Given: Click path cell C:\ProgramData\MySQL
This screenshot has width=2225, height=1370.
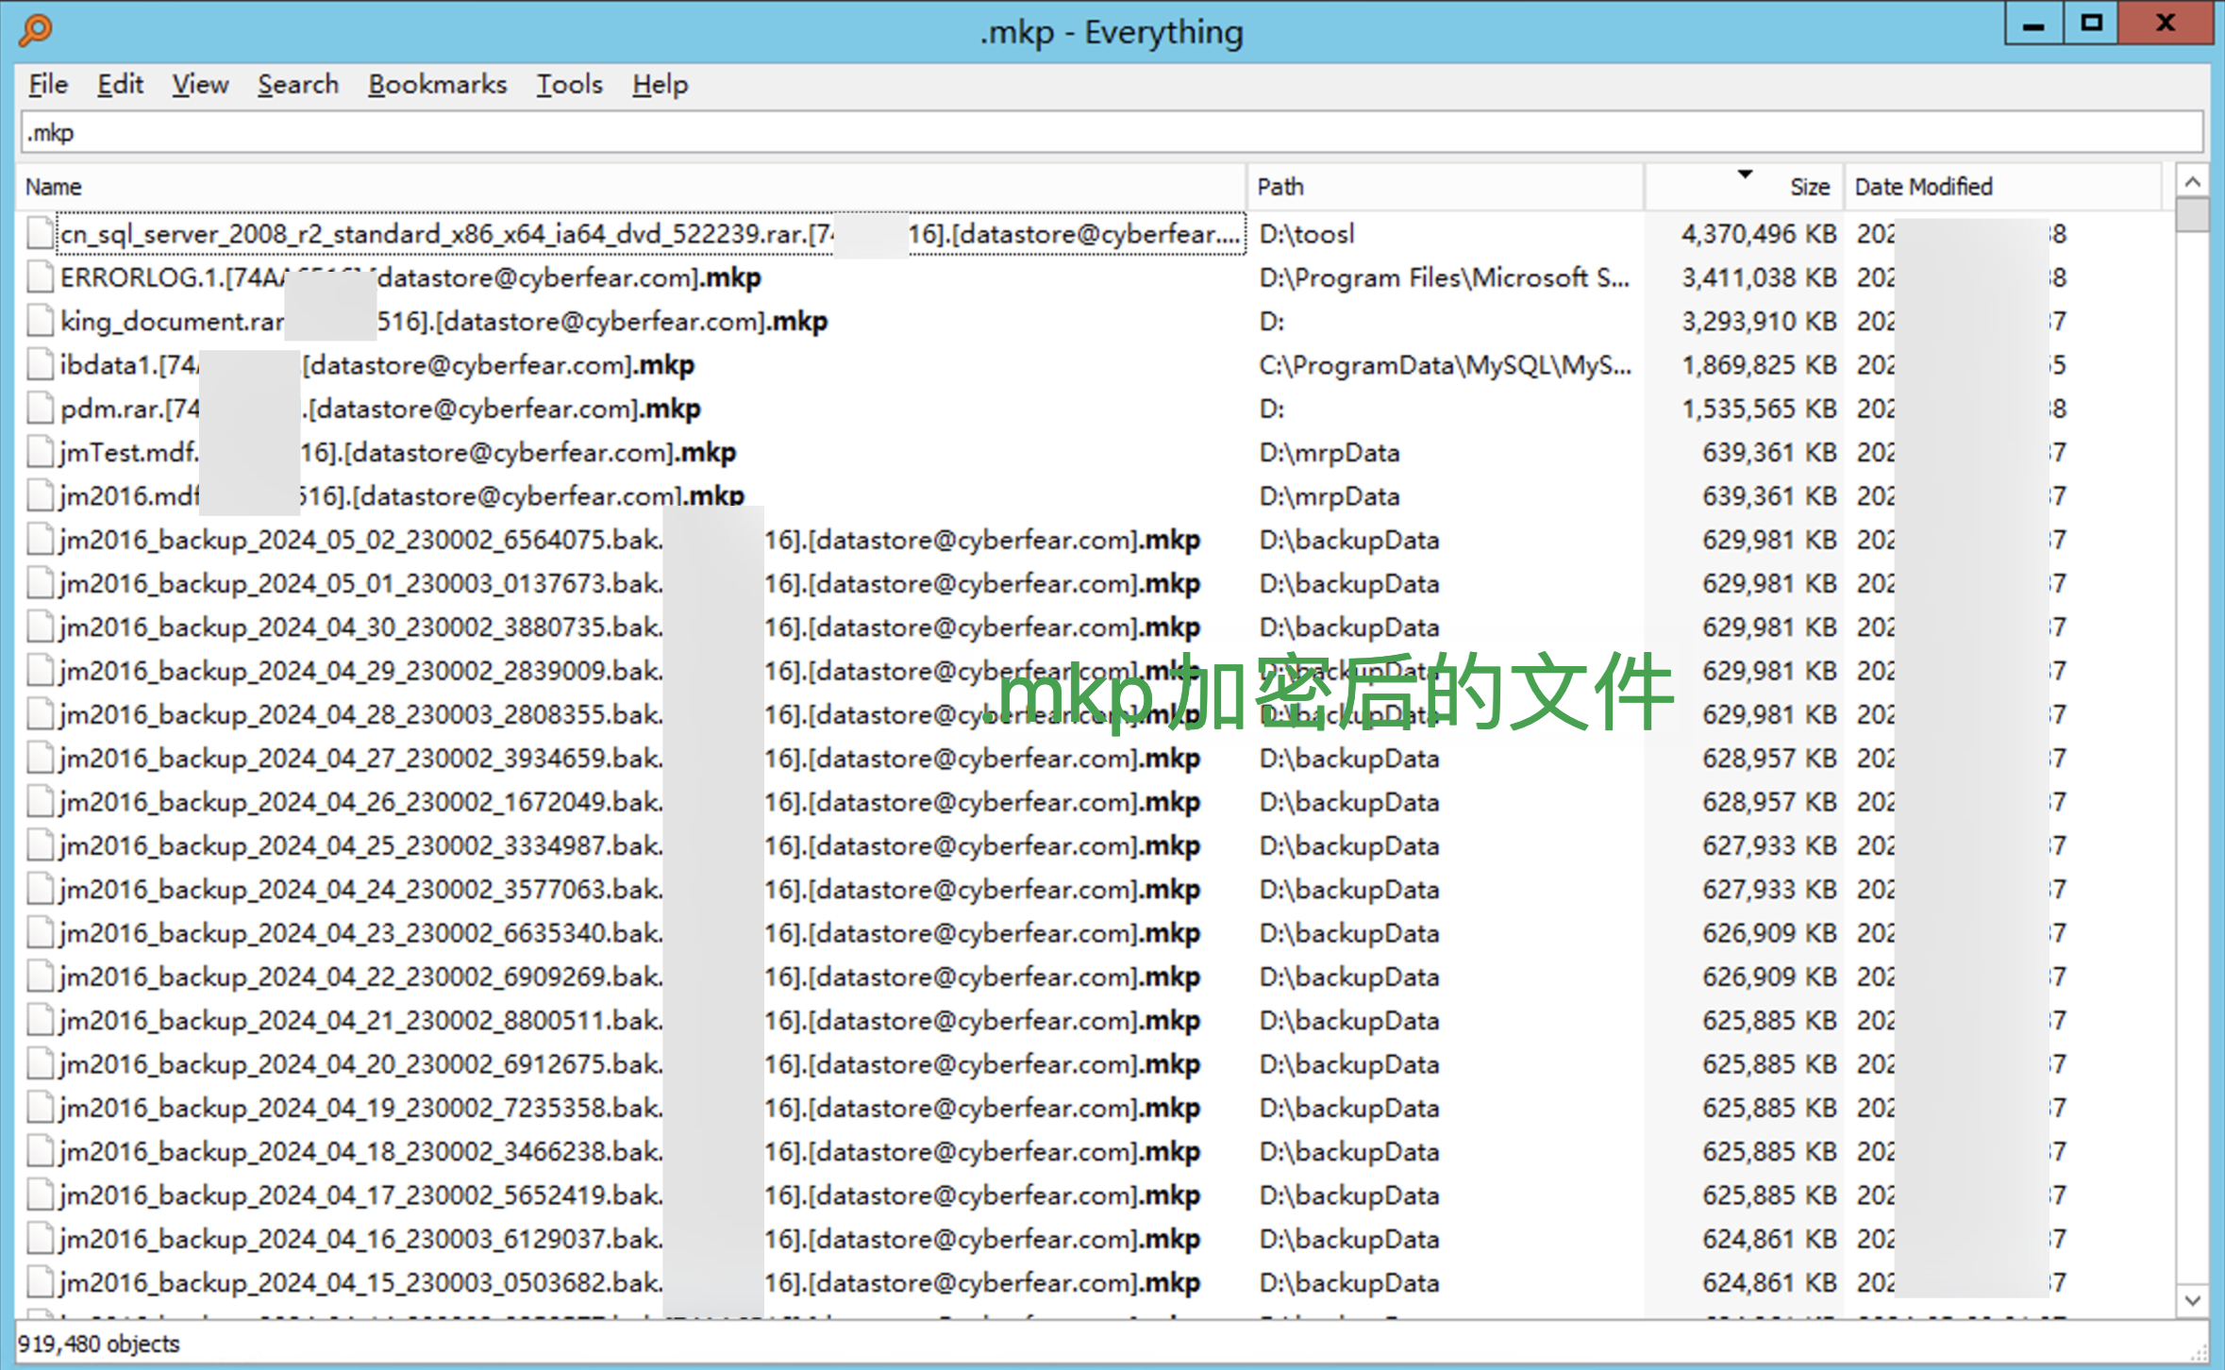Looking at the screenshot, I should pos(1445,365).
